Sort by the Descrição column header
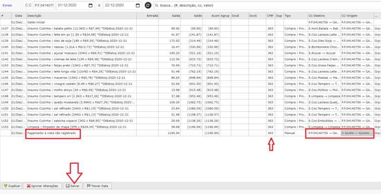The width and height of the screenshot is (381, 194). point(81,16)
